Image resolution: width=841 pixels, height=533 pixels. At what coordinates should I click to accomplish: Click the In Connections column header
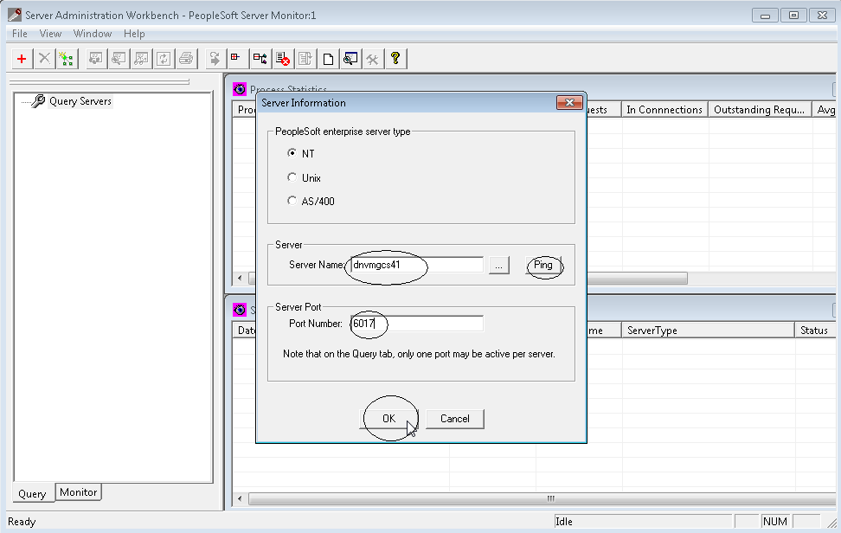664,110
